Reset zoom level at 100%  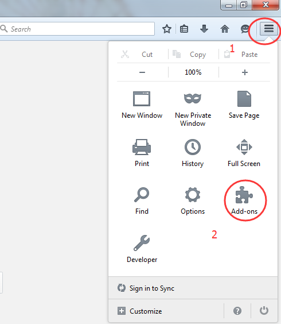click(193, 72)
